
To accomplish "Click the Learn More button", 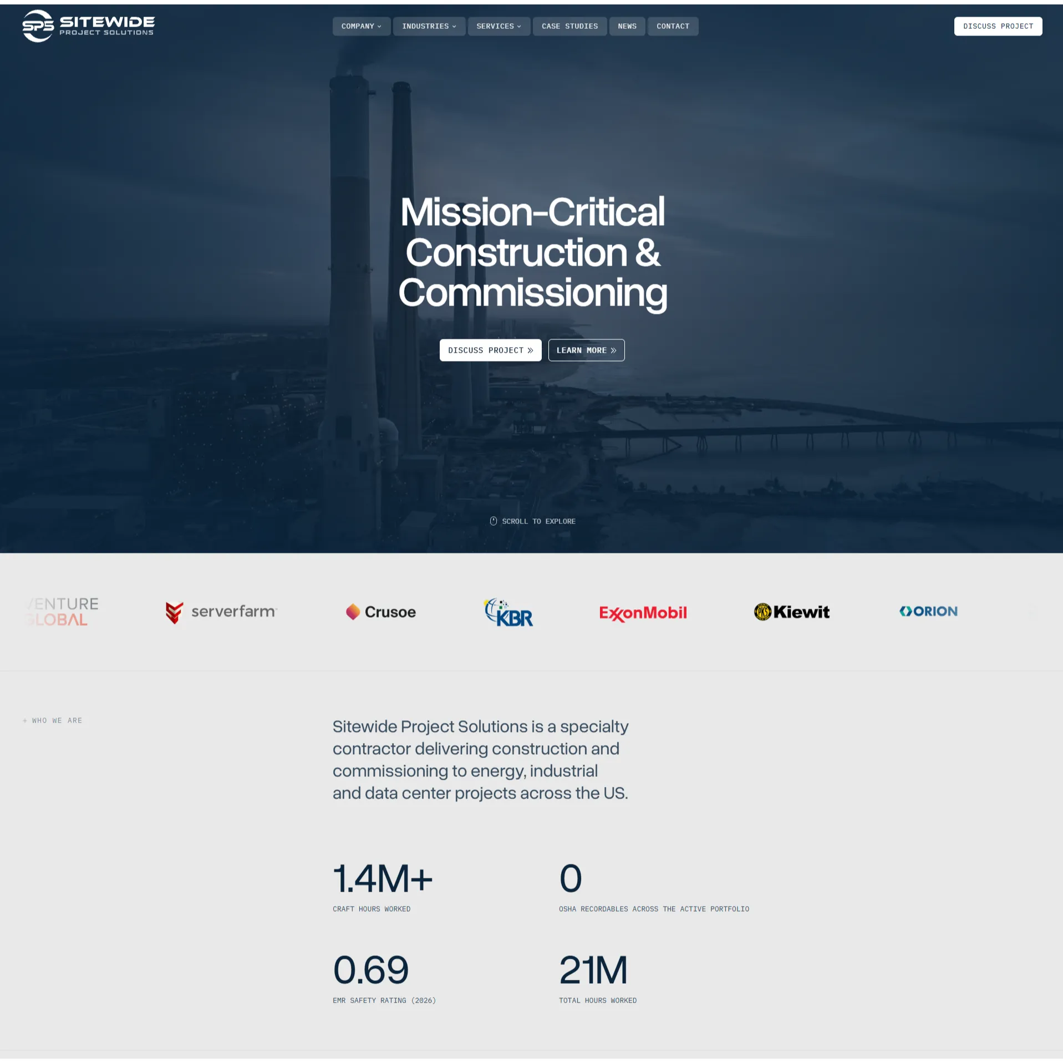I will [x=586, y=350].
